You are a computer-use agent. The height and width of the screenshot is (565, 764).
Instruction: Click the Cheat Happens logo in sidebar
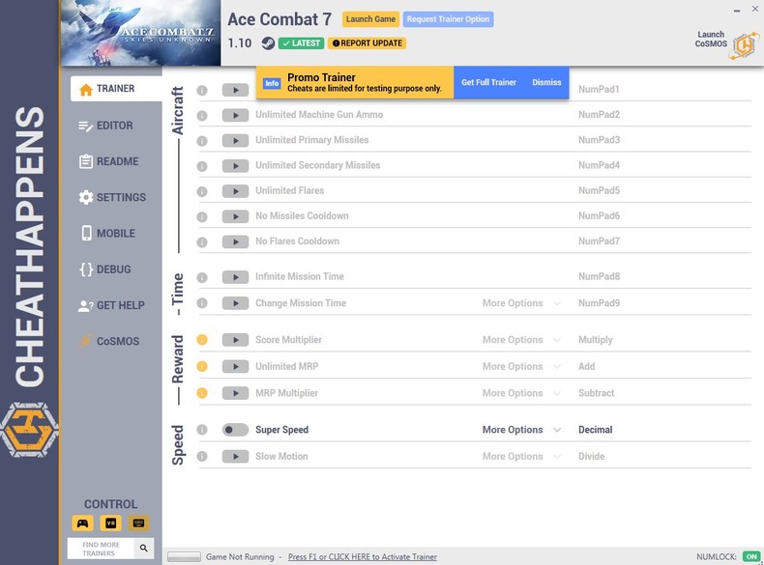coord(30,430)
